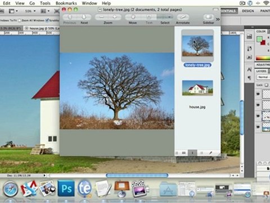Open the Go menu

(x=32, y=3)
